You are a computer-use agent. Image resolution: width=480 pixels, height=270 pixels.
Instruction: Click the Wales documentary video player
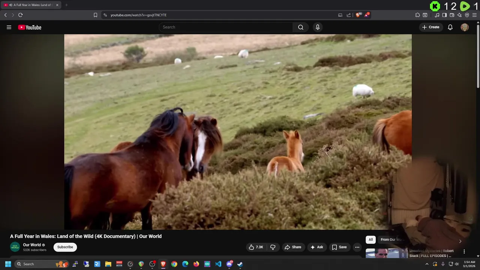point(238,132)
